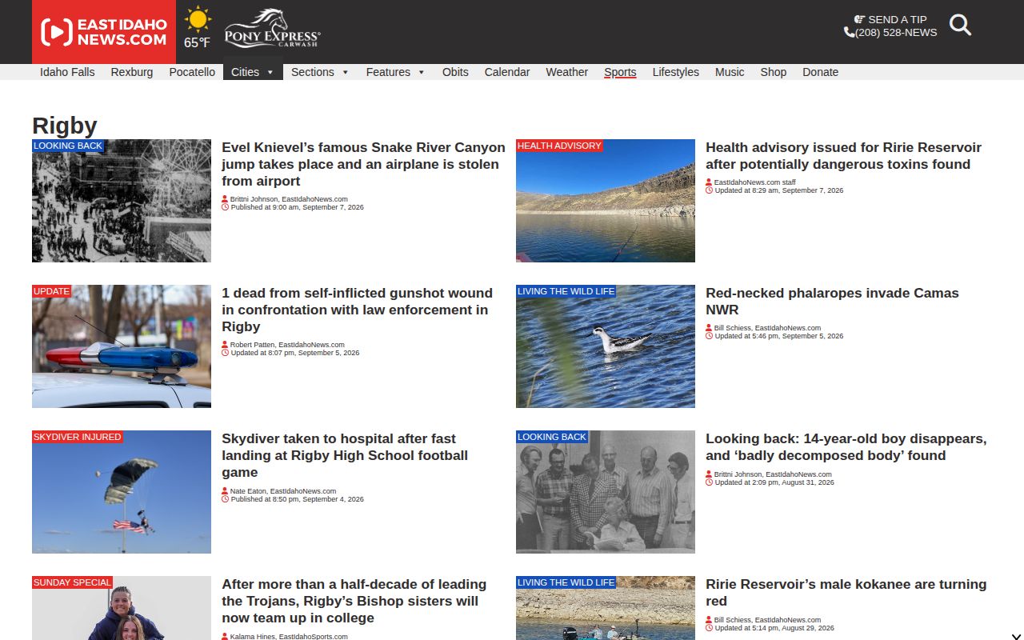Open the Pocatello nav item

point(192,72)
